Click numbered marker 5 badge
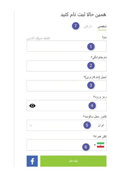Screen dimensions: 131x178 click(x=87, y=125)
